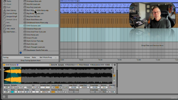Select Arp 5th Lead.adv preset

(33, 4)
